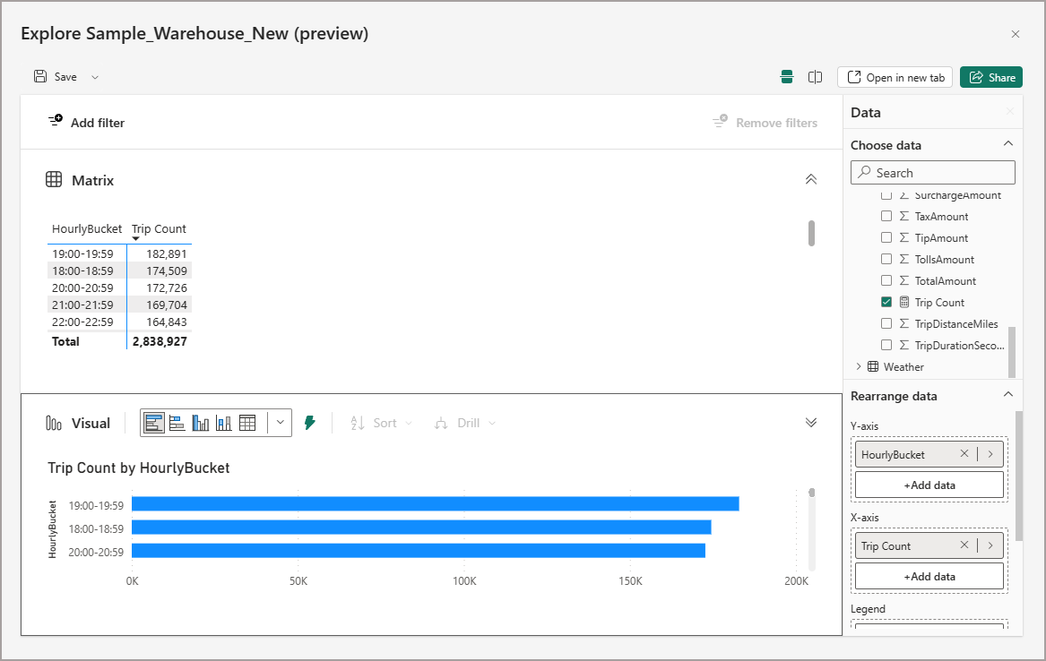Click the Matrix panel grid icon

tap(53, 179)
